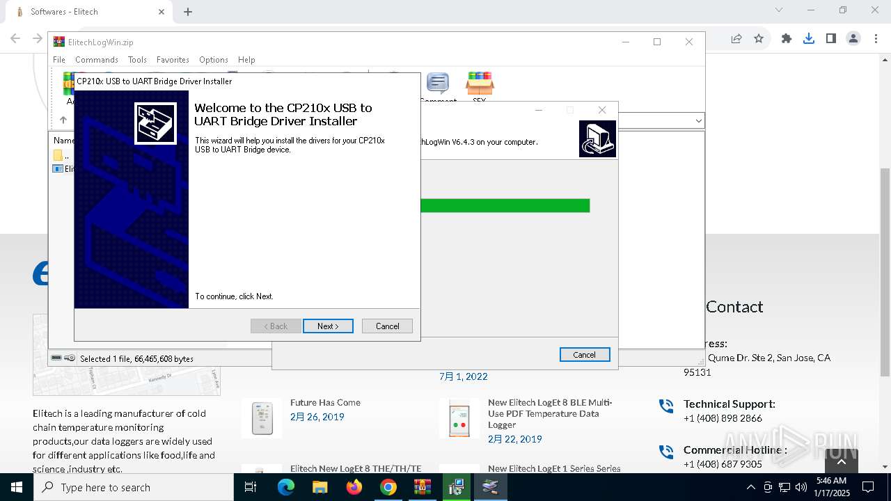Go up one folder in WinRAR

tap(63, 120)
